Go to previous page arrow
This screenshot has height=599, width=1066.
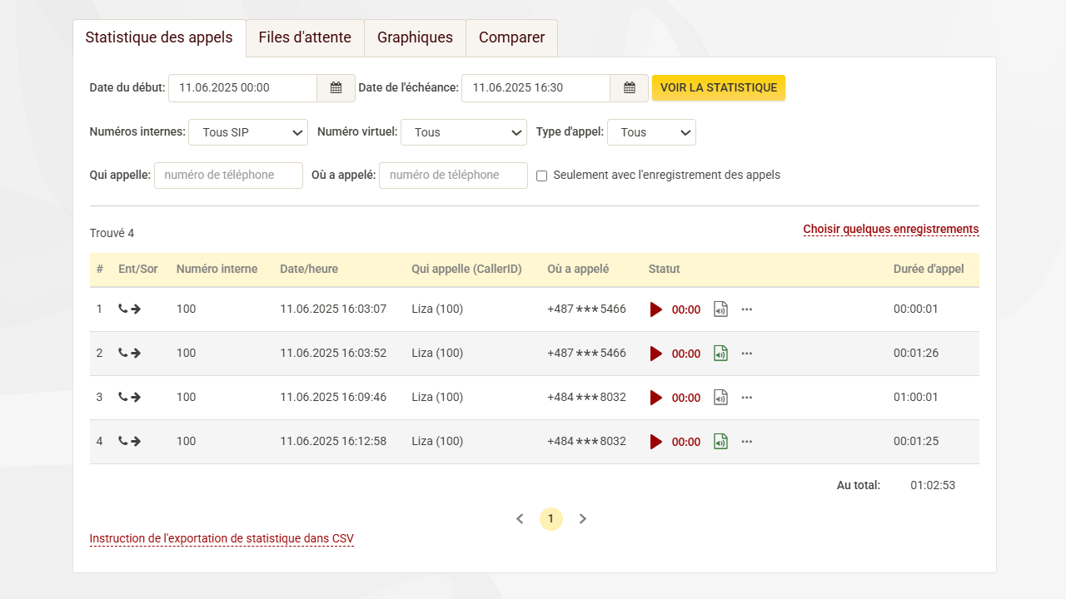(520, 519)
